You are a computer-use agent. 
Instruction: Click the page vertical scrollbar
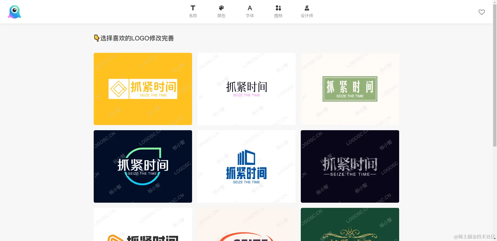495,75
